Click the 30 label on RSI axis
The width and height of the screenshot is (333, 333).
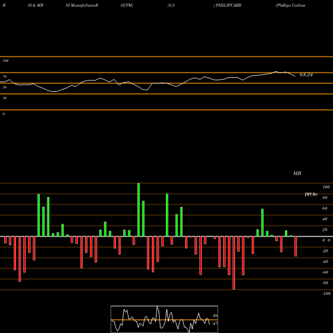click(5, 98)
